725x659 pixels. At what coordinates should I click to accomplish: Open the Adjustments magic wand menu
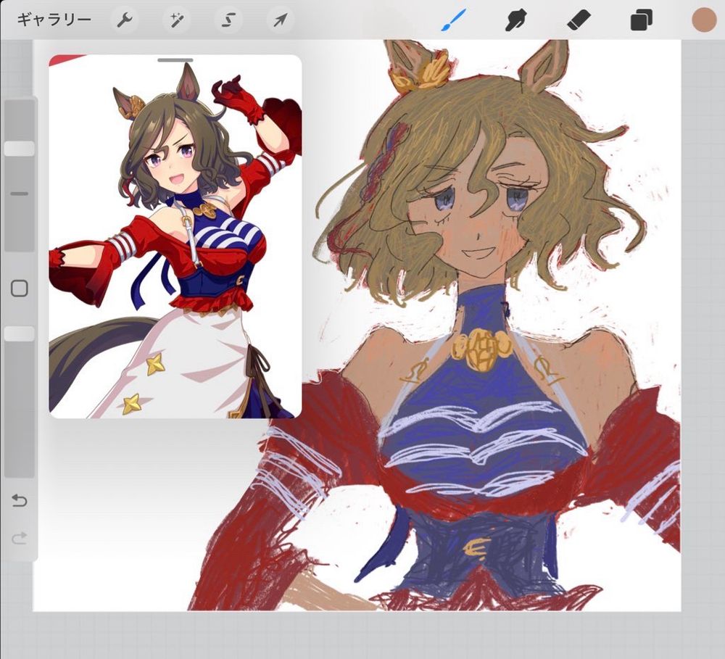point(177,20)
